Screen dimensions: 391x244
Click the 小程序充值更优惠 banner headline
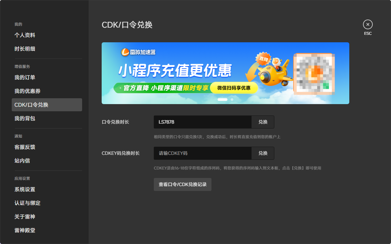[175, 70]
